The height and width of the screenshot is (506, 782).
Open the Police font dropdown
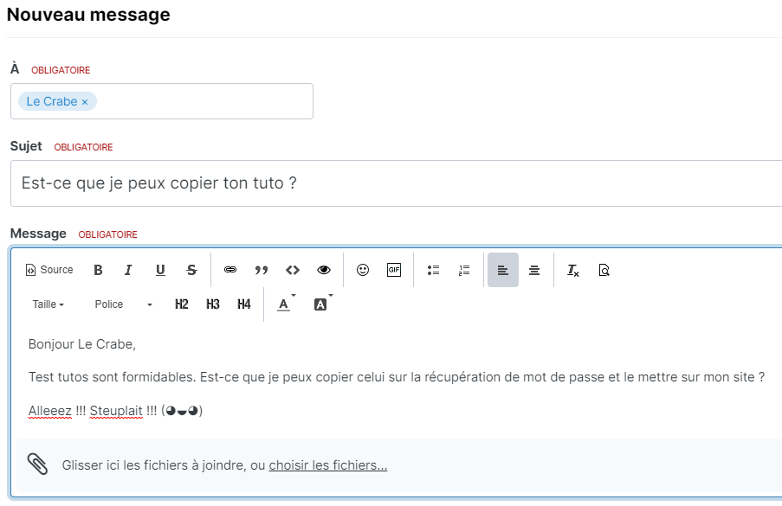123,304
